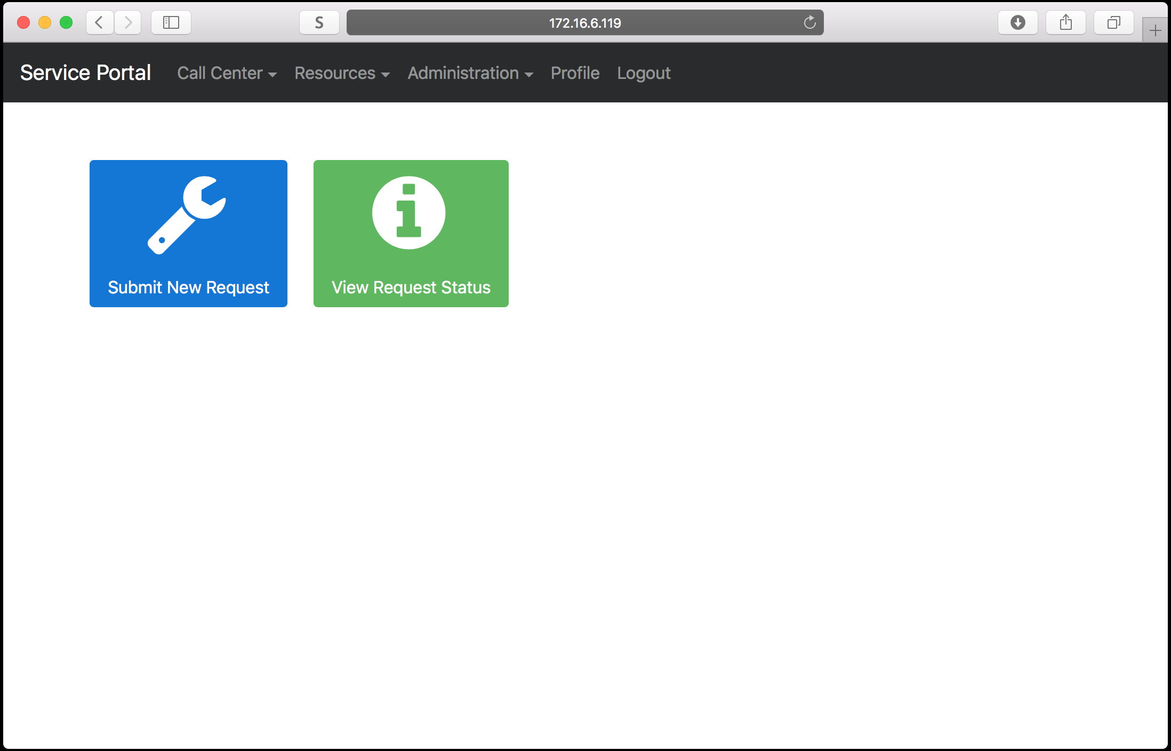Click the S extension button
The height and width of the screenshot is (751, 1171).
[319, 22]
